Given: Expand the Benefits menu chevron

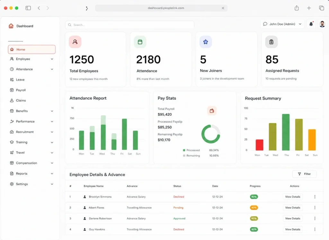Looking at the screenshot, I should pos(52,111).
